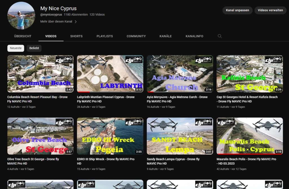Open EDRO III Ship Wreck video title
This screenshot has width=289, height=189.
106,161
